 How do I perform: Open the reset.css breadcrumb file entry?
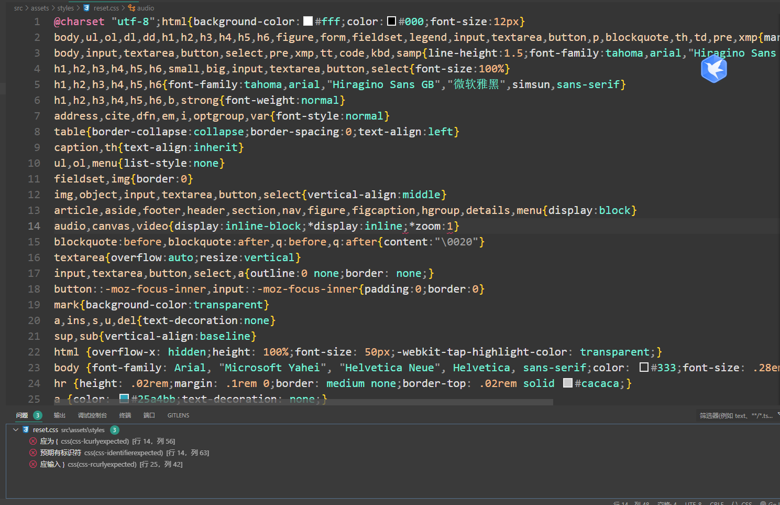(x=101, y=8)
